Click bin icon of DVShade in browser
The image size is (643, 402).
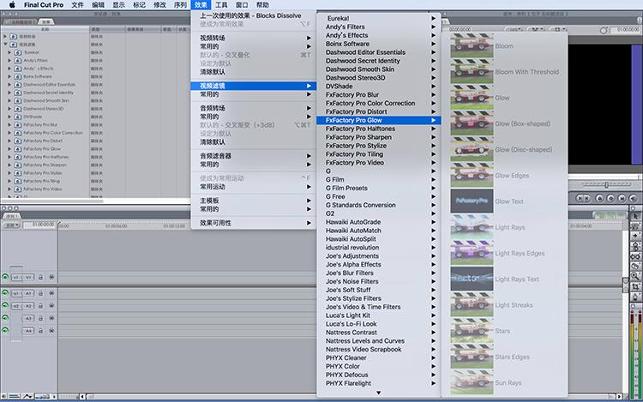18,117
